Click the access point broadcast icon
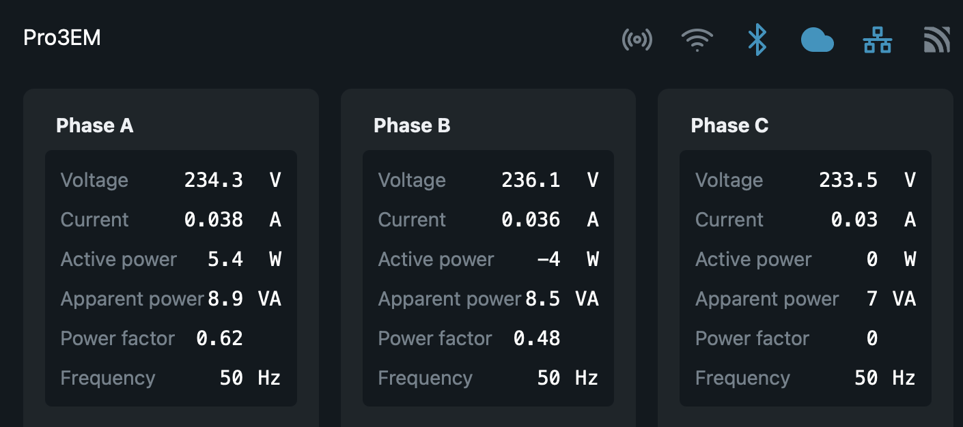 tap(637, 40)
